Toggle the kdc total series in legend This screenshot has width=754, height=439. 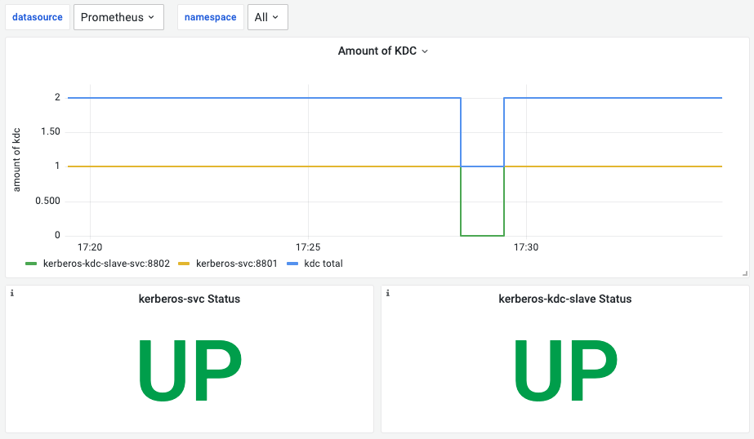[323, 264]
